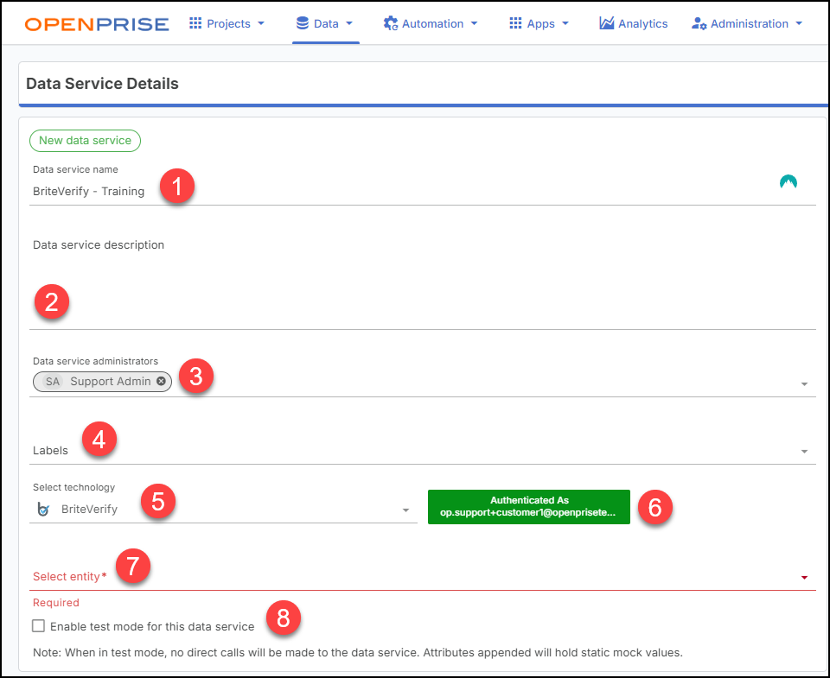This screenshot has height=678, width=830.
Task: Click the teal icon in name field
Action: click(788, 182)
